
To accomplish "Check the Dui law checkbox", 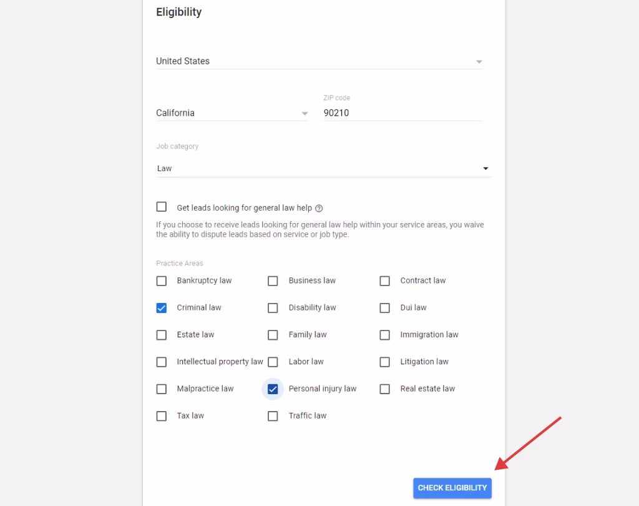I will click(x=384, y=308).
